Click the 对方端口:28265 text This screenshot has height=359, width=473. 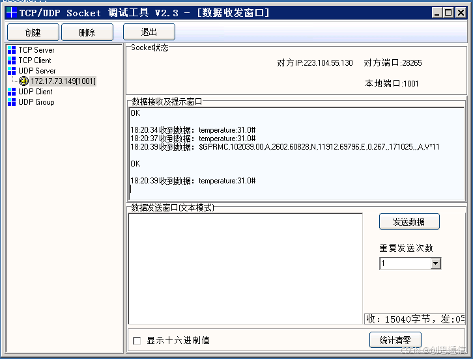pos(392,62)
